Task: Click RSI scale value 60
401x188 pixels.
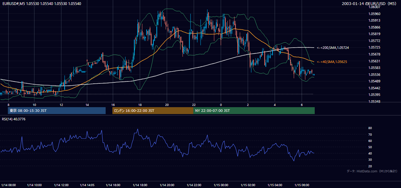Action: 370,141
